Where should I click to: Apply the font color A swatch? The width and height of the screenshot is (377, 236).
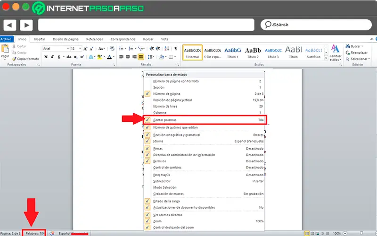click(109, 57)
